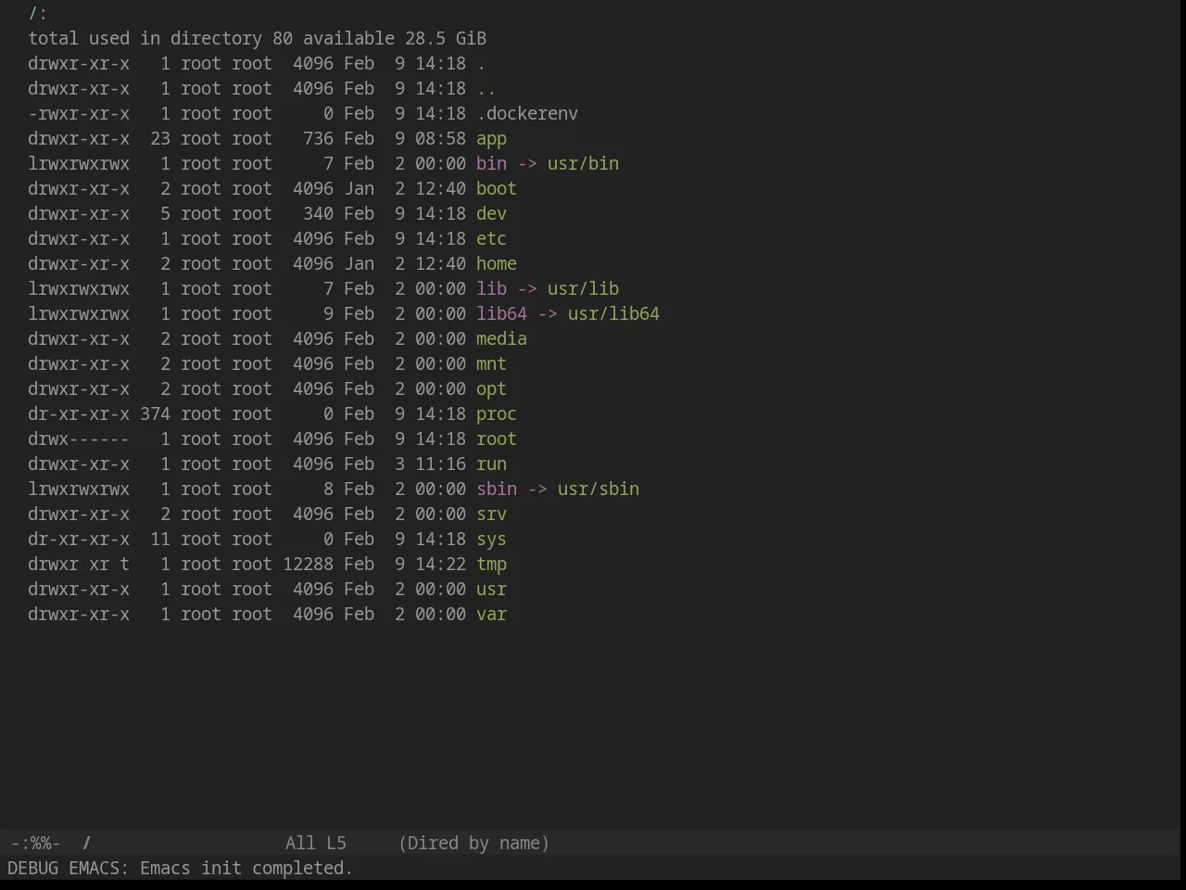Open the boot directory

pyautogui.click(x=497, y=189)
